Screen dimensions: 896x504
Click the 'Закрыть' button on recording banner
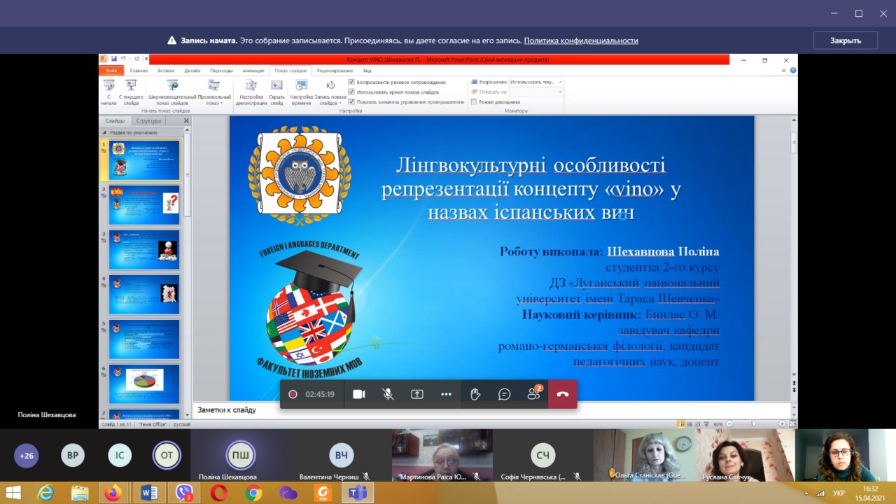coord(845,41)
